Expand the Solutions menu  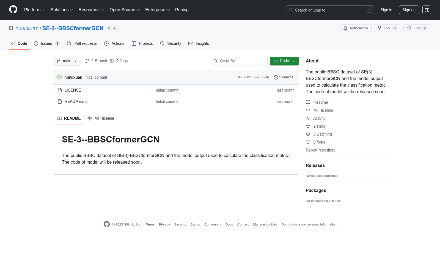click(62, 10)
